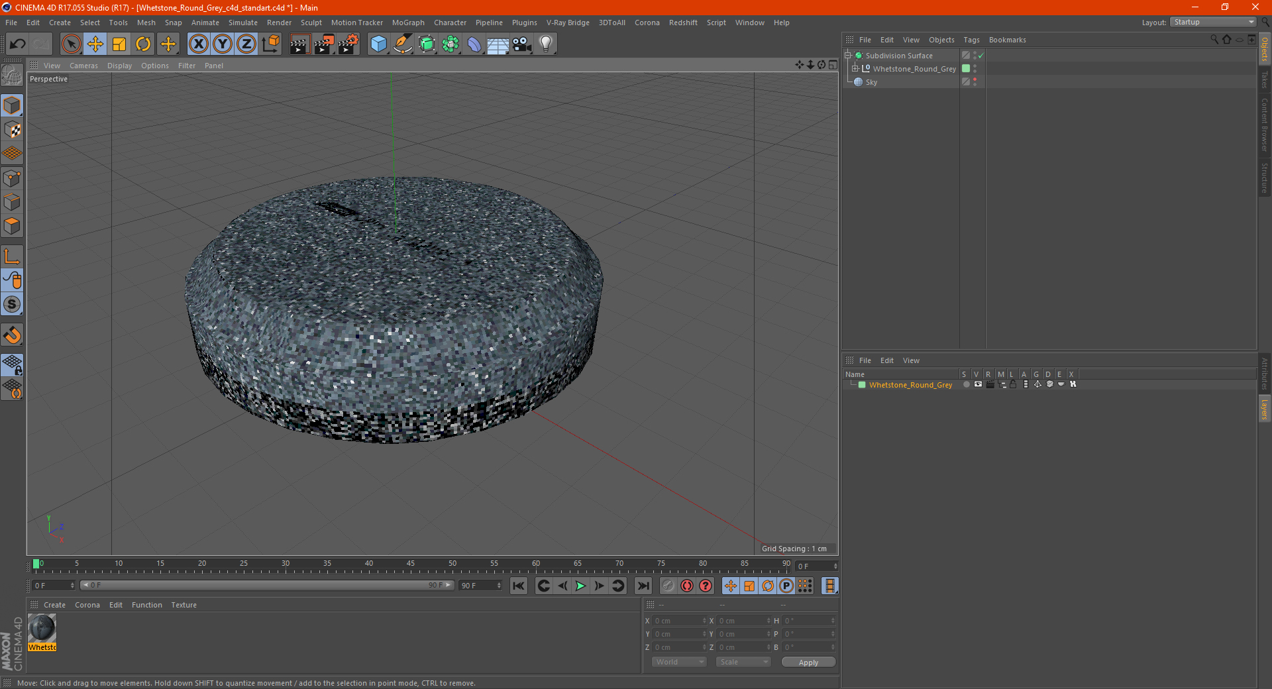1272x689 pixels.
Task: Toggle layer Solo dot for Whetstone_Round_Grey
Action: tap(966, 384)
